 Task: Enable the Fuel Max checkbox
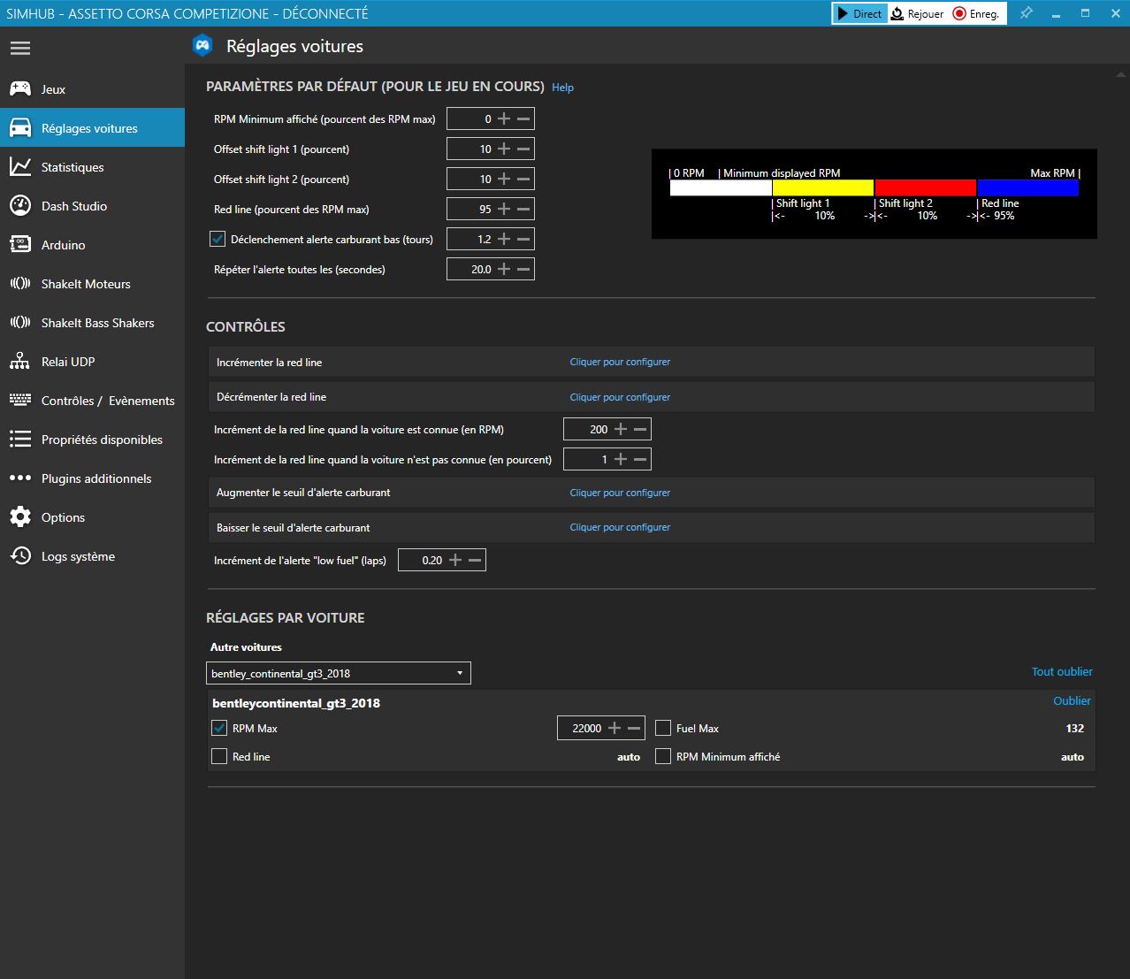pyautogui.click(x=663, y=728)
